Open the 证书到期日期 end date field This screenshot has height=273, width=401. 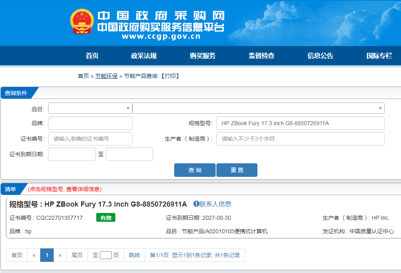(x=129, y=154)
